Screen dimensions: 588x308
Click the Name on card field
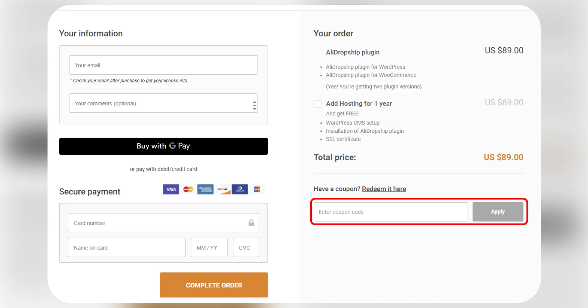click(126, 247)
